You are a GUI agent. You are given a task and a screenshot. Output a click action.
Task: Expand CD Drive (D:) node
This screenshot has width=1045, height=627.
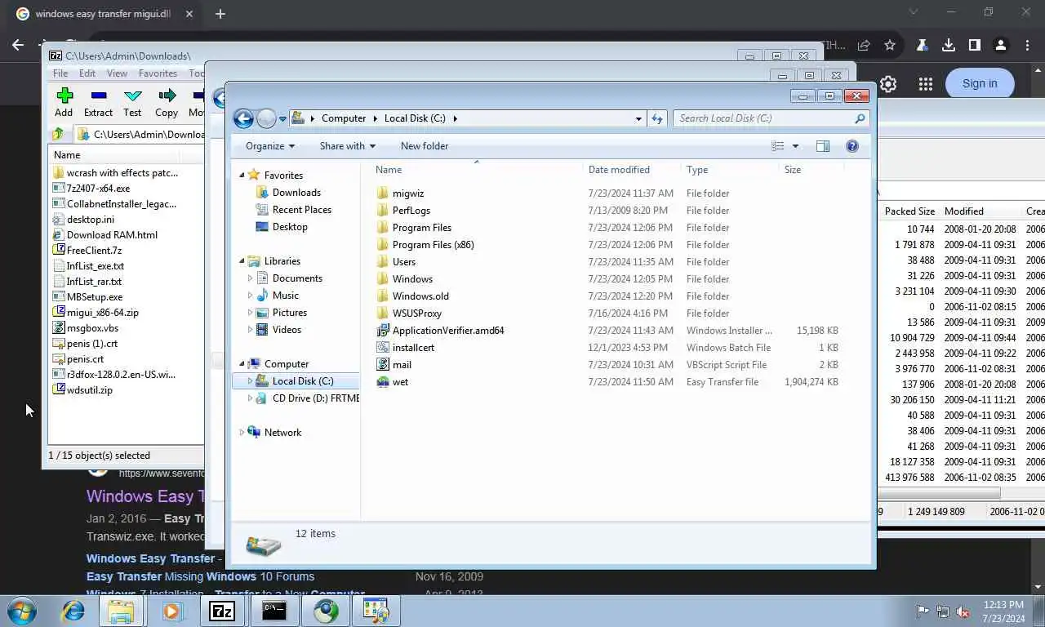[250, 398]
